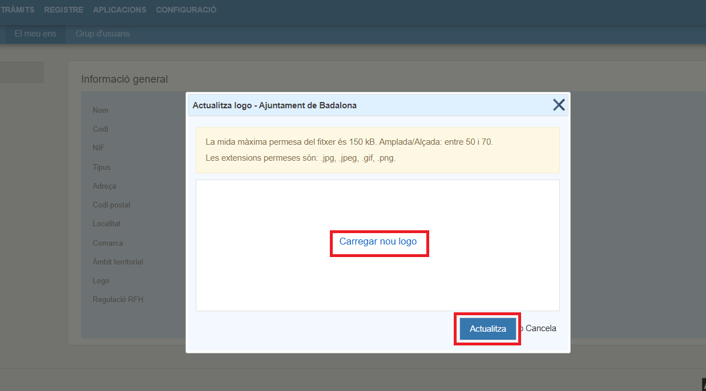Open the TRÀMITS menu
706x391 pixels.
tap(17, 10)
